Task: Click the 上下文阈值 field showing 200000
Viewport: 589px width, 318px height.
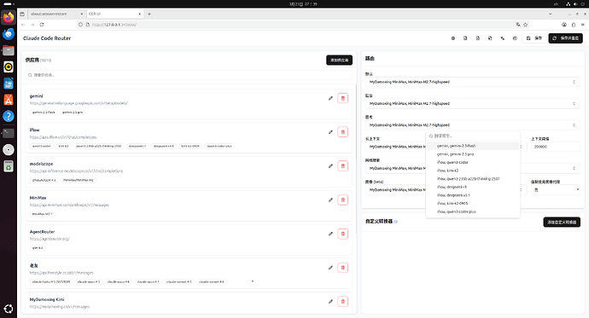Action: [x=555, y=147]
